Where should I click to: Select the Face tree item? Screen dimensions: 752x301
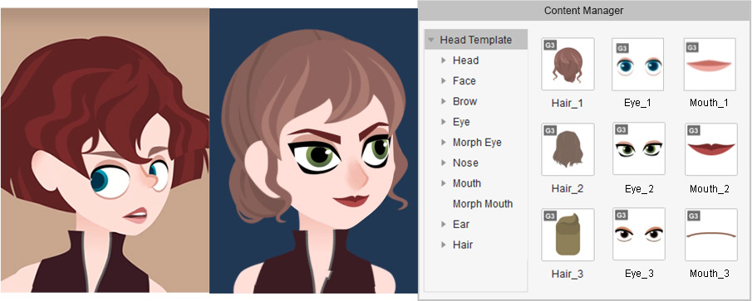point(464,81)
